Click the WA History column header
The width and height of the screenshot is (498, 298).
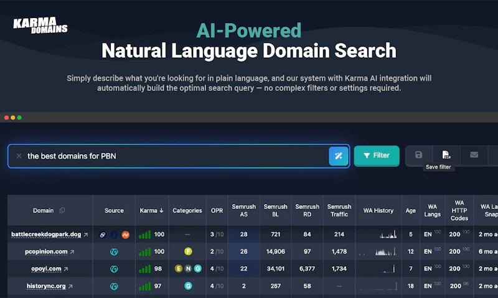pos(378,210)
